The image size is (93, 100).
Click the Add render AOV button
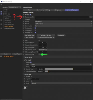(x=29, y=35)
